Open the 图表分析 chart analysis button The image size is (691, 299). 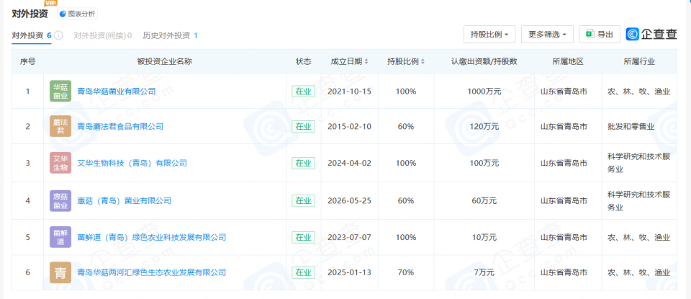(78, 14)
